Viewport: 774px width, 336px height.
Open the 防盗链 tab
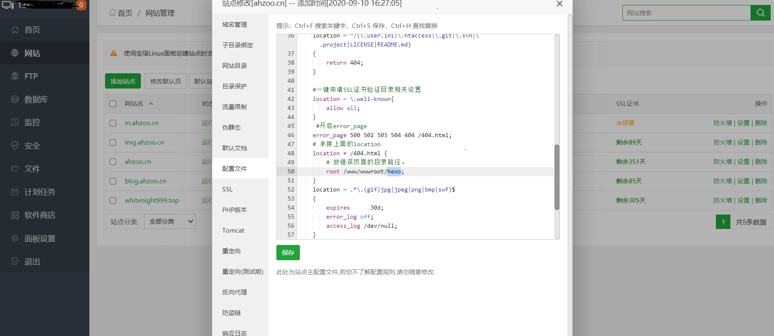tap(240, 313)
